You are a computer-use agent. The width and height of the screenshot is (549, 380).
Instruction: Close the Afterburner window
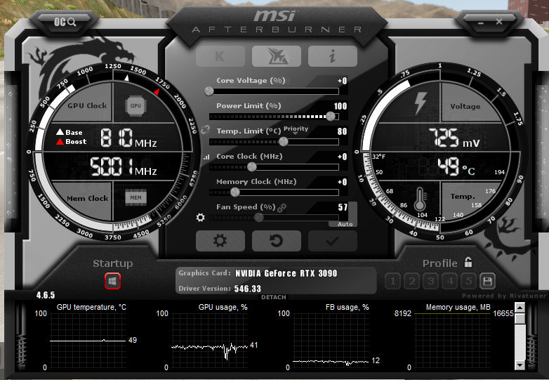499,22
